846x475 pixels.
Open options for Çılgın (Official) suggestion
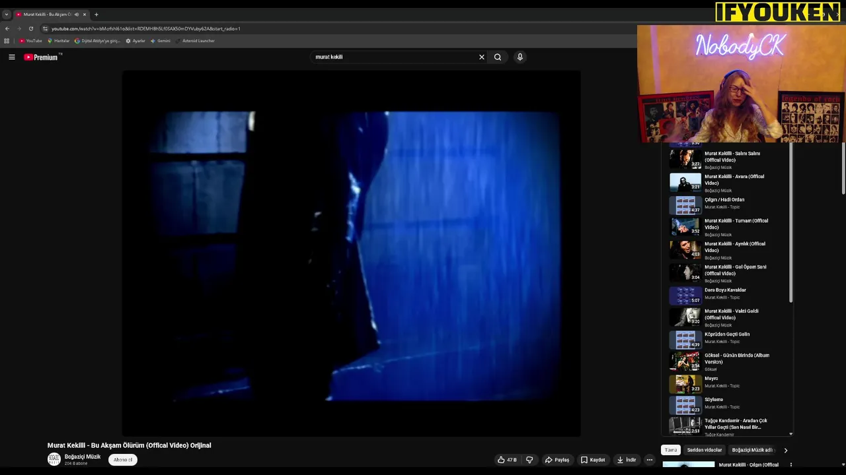coord(791,465)
